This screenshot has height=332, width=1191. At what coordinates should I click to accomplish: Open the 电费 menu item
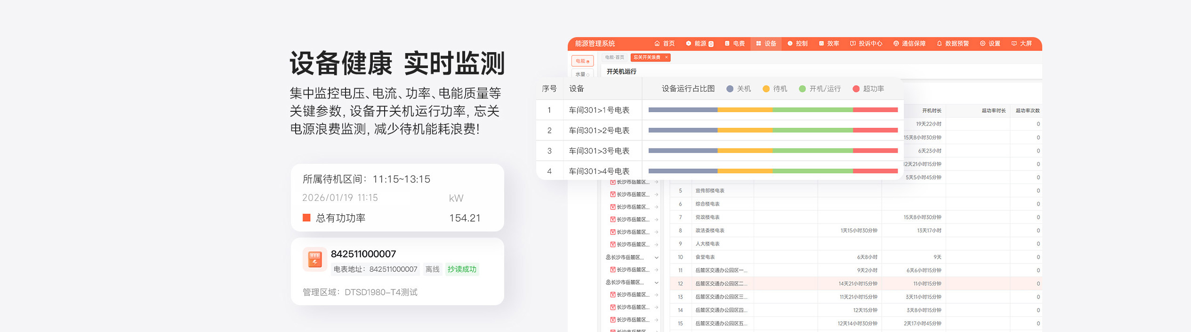(734, 44)
